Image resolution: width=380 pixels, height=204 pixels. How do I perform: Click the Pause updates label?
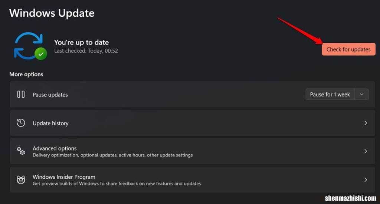click(50, 95)
